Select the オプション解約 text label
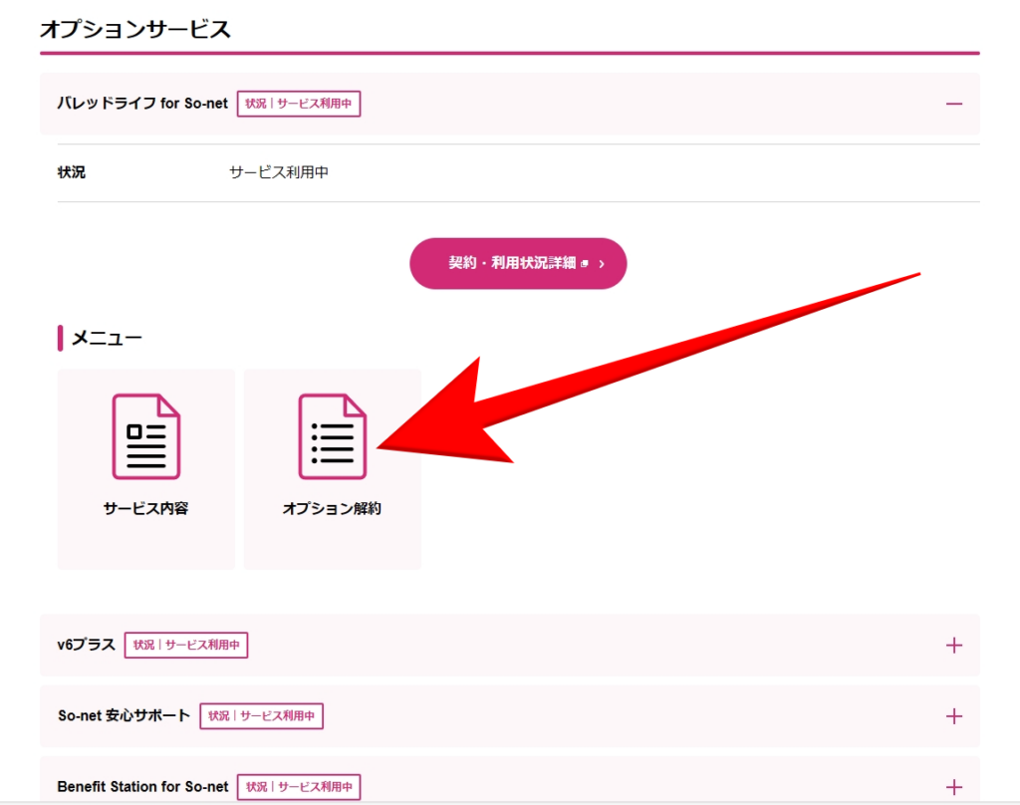The height and width of the screenshot is (805, 1020). click(332, 509)
